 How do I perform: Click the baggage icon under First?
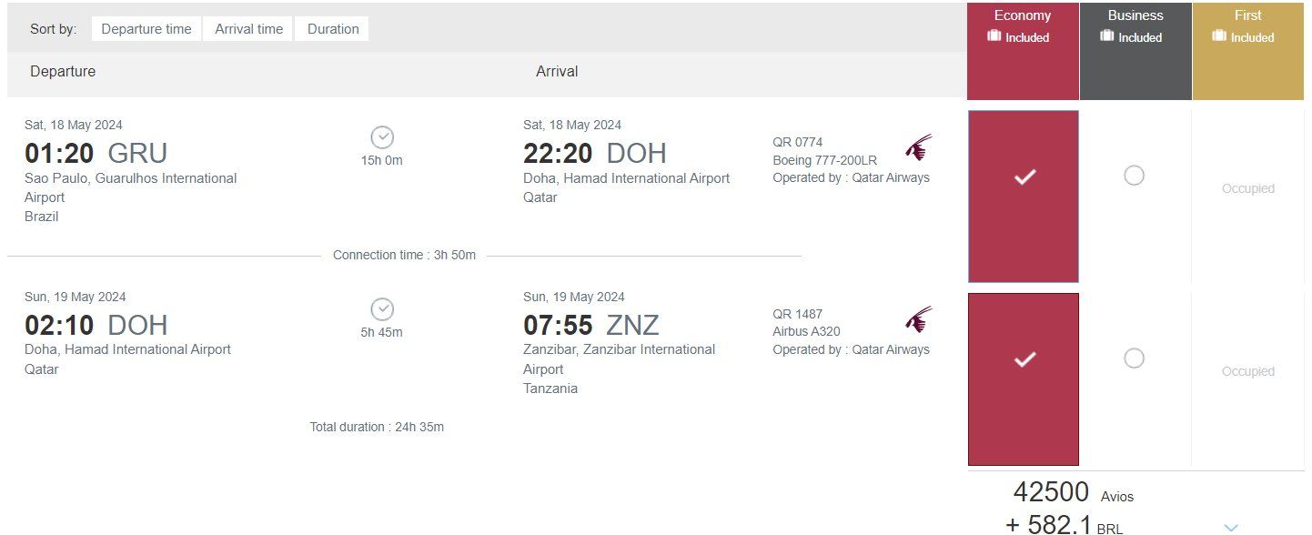point(1219,36)
